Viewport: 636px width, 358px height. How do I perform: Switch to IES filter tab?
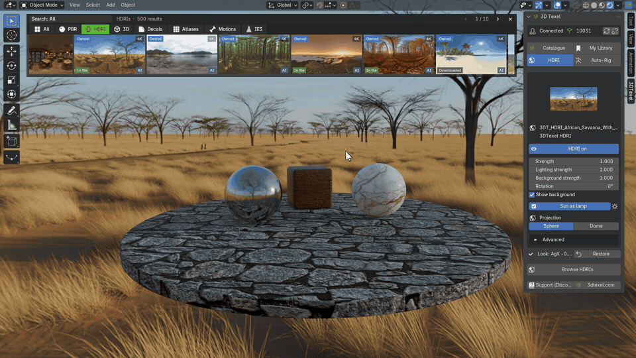[x=254, y=29]
